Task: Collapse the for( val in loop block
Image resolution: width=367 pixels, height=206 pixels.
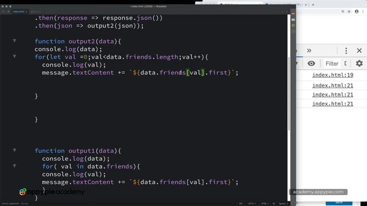Action: (14, 166)
